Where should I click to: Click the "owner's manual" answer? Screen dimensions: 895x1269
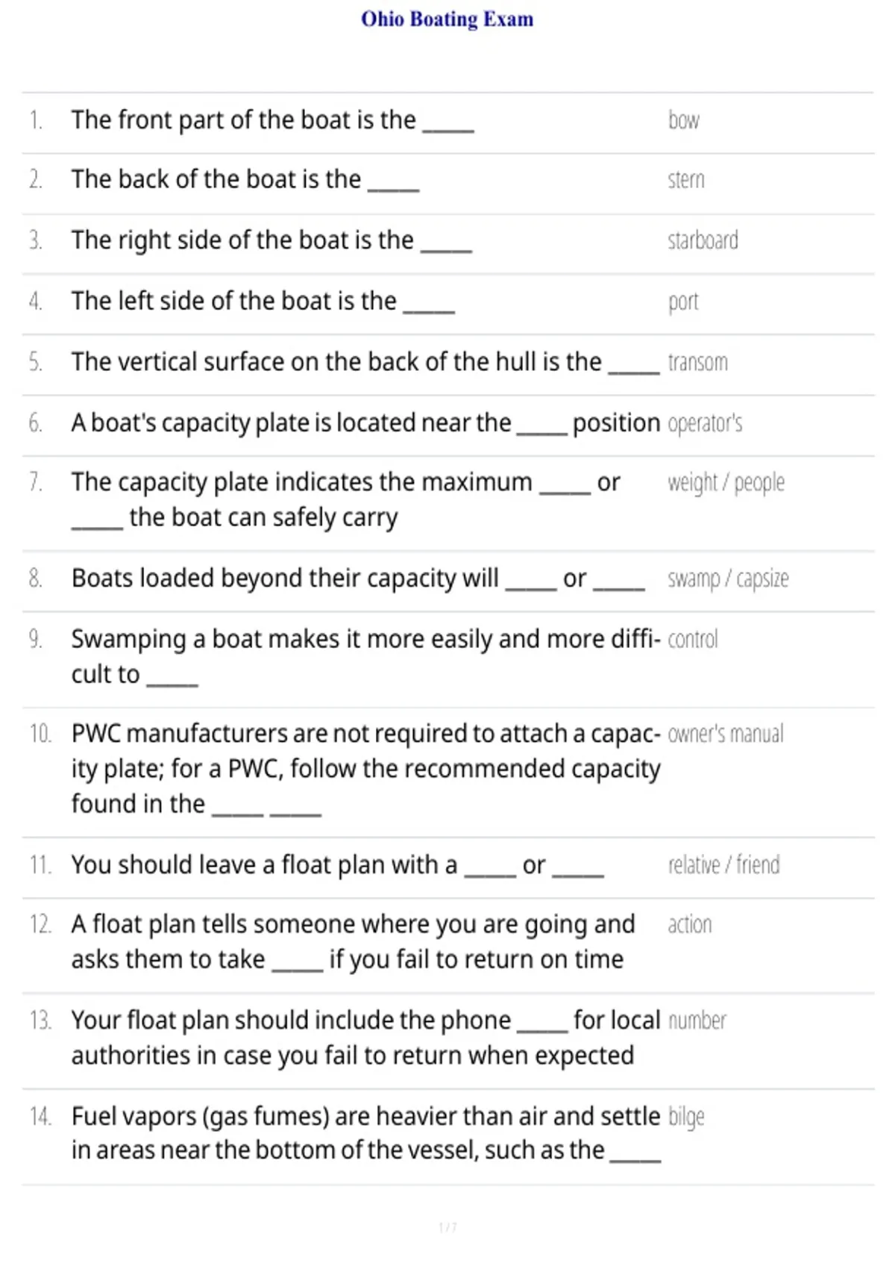725,734
